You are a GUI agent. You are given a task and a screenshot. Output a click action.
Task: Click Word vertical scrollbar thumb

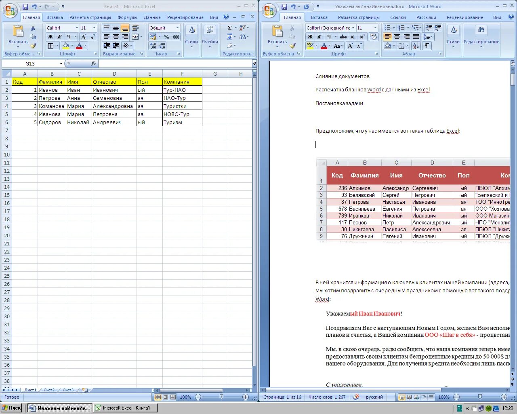click(x=513, y=79)
